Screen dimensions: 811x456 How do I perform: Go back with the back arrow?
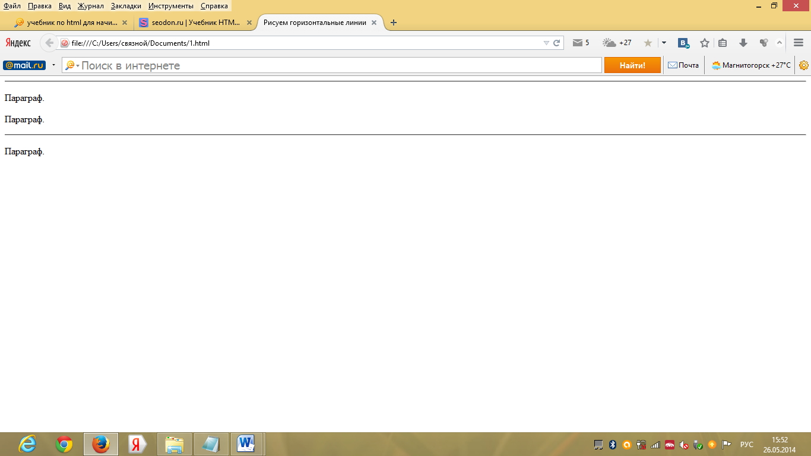49,43
